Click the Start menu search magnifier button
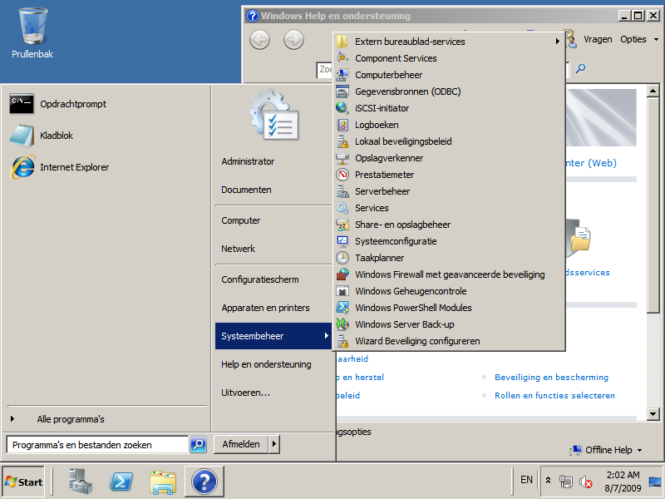Screen dimensions: 665x499 coord(198,444)
